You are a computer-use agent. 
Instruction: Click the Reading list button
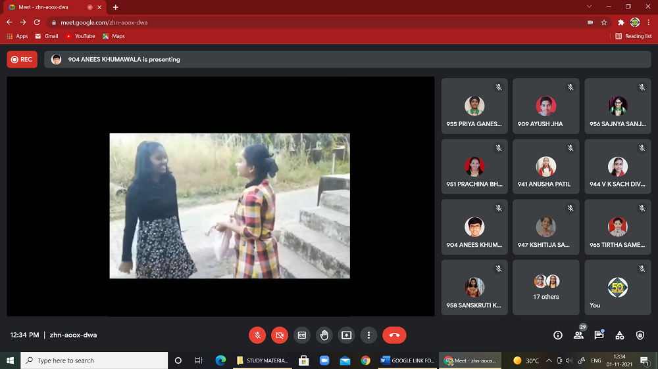click(634, 36)
